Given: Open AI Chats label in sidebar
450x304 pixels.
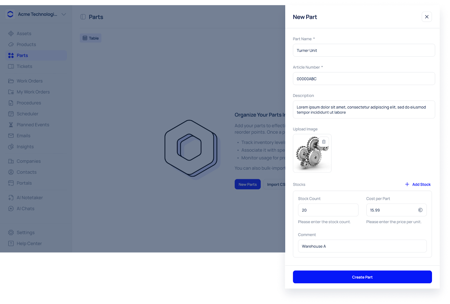Looking at the screenshot, I should tap(25, 209).
